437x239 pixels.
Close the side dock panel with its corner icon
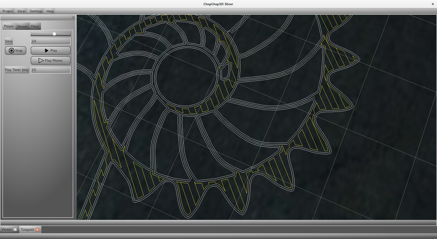tap(73, 17)
